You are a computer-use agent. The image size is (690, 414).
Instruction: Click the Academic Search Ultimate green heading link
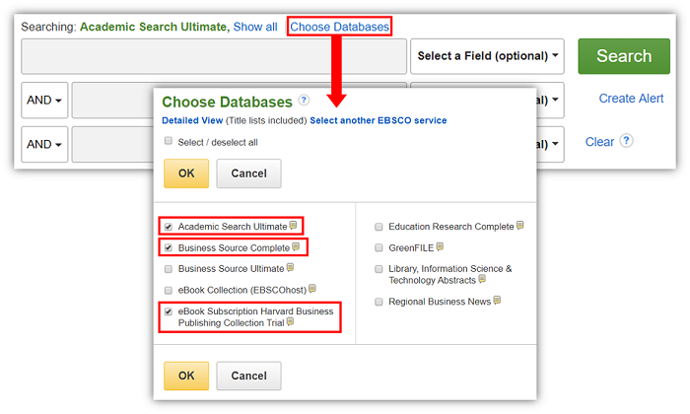click(x=155, y=27)
